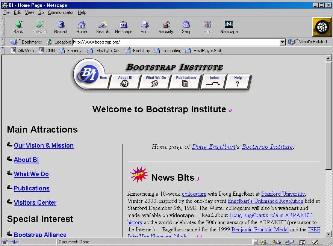Image resolution: width=333 pixels, height=246 pixels.
Task: Open CNN personal toolbar bookmark
Action: pyautogui.click(x=47, y=51)
